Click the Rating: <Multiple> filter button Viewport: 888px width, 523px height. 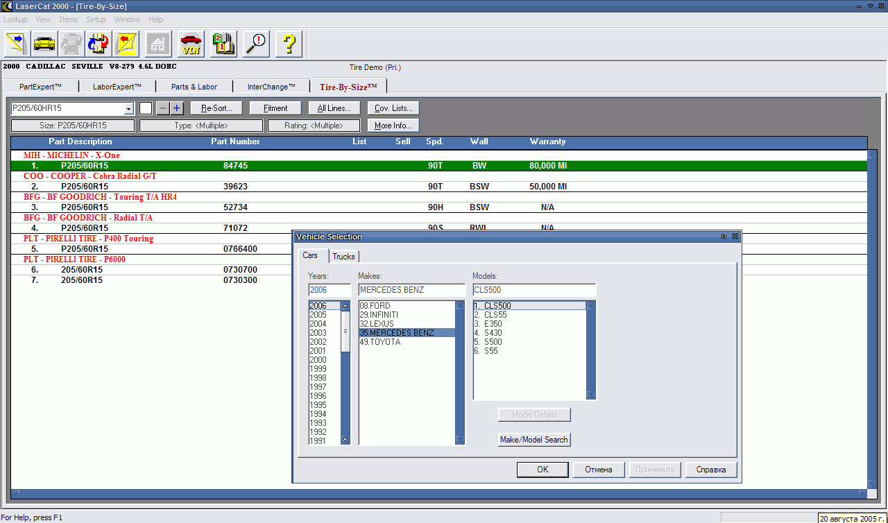click(x=314, y=126)
